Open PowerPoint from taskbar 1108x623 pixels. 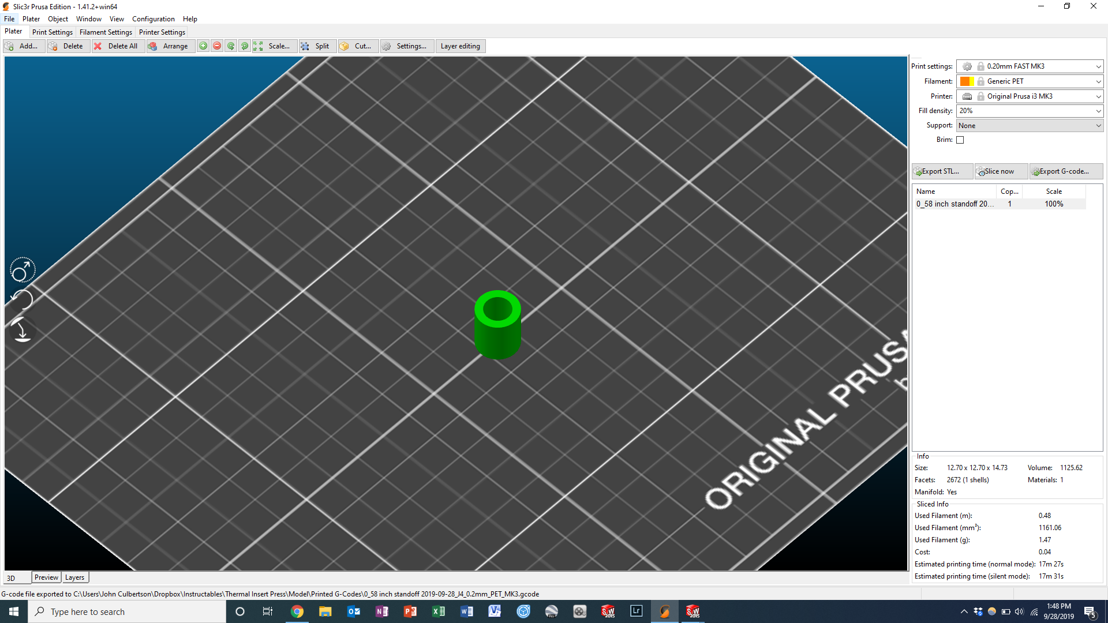click(x=410, y=611)
